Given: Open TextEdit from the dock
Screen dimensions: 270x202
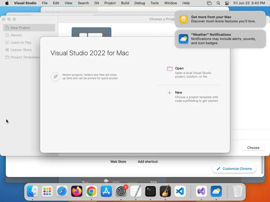Looking at the screenshot, I should [x=136, y=191].
